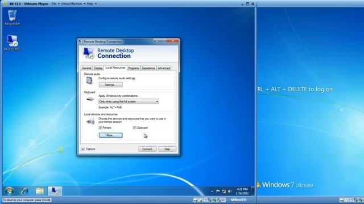
Task: Click the network tray icon
Action: click(224, 192)
